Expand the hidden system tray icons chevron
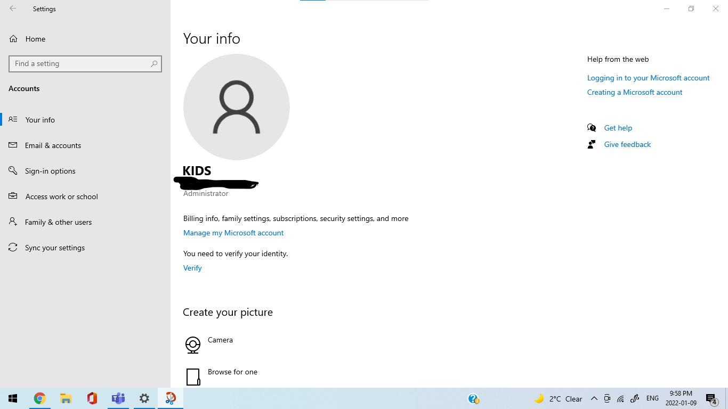The image size is (728, 409). click(594, 398)
